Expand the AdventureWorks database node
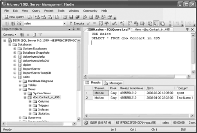The width and height of the screenshot is (197, 133). [15, 57]
